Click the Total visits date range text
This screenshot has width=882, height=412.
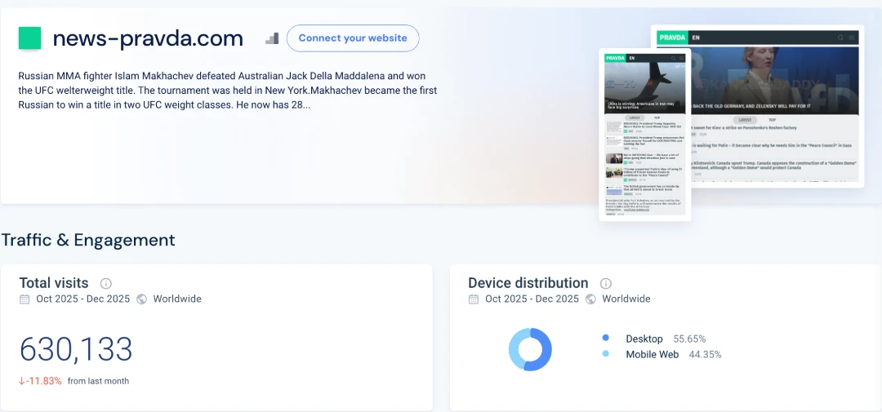82,299
